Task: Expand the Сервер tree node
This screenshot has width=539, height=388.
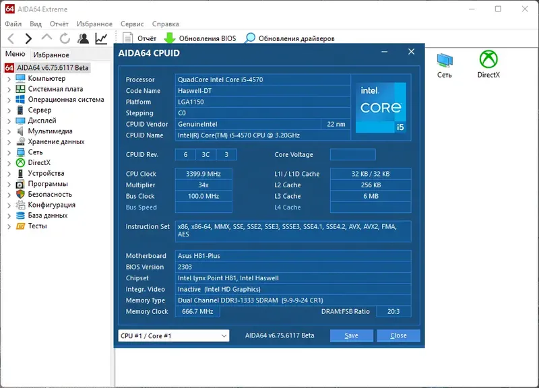Action: (x=9, y=110)
